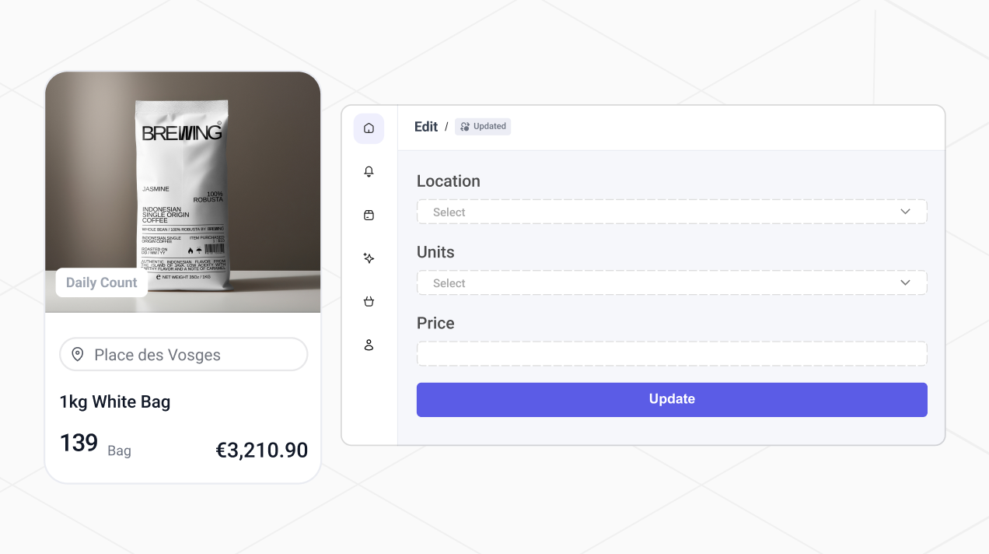Open the Home icon in the sidebar

pyautogui.click(x=369, y=128)
